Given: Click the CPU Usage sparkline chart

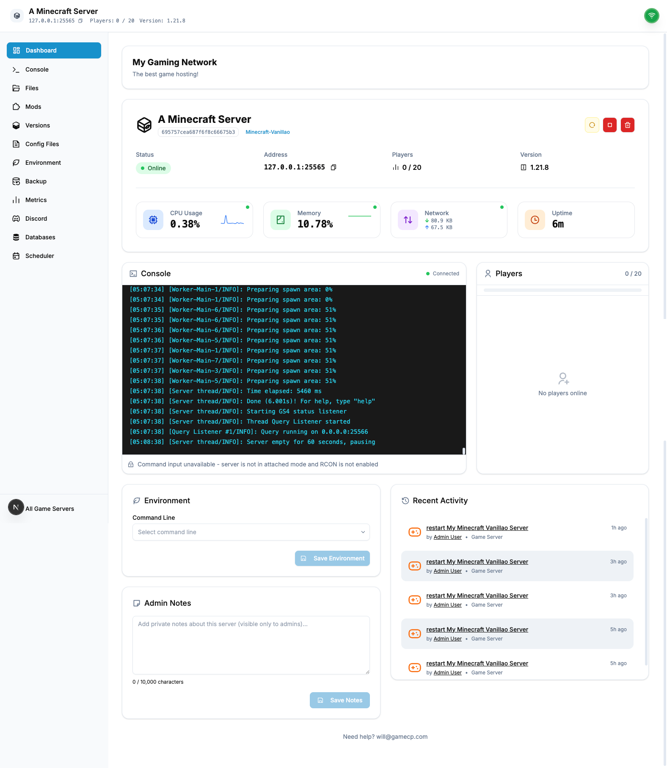Looking at the screenshot, I should tap(232, 220).
